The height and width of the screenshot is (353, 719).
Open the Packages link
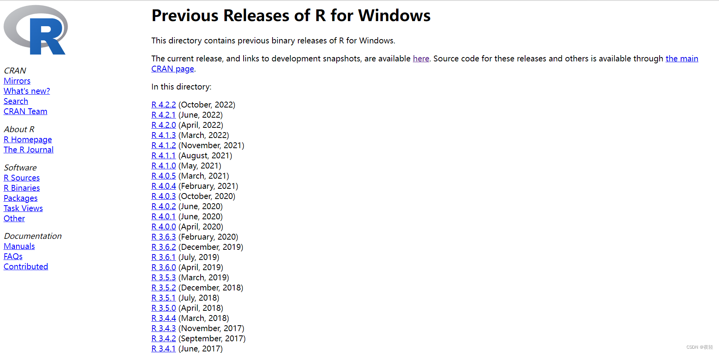21,198
